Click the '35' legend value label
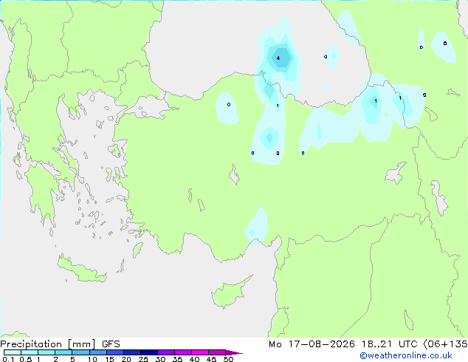 (x=177, y=359)
